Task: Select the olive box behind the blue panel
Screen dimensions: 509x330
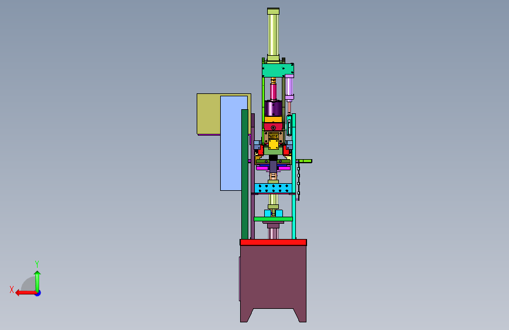Action: [208, 114]
